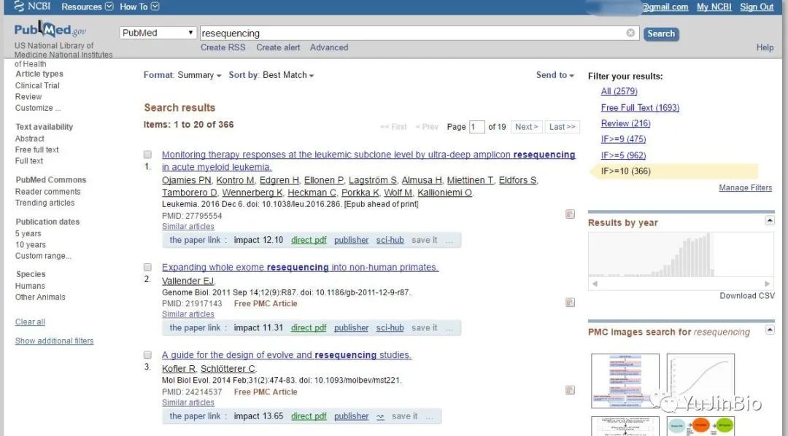Filter species to Other Animals
Image resolution: width=788 pixels, height=436 pixels.
40,297
